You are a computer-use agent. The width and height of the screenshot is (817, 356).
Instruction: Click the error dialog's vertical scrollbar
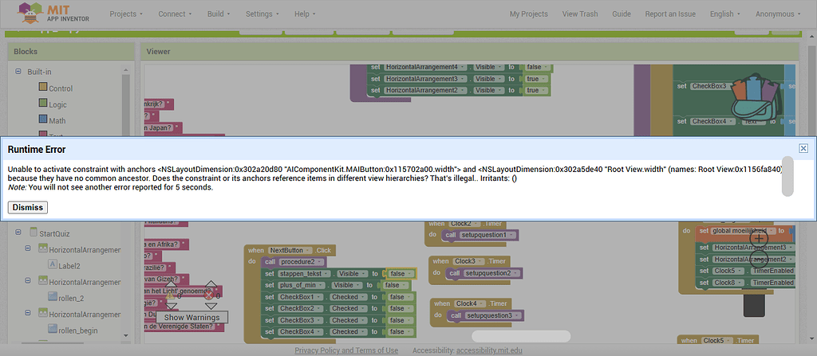click(x=787, y=177)
